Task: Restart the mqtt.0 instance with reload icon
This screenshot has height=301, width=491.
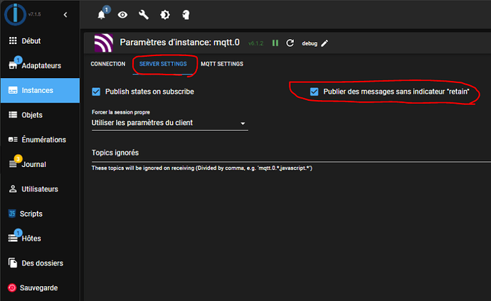Action: click(290, 43)
